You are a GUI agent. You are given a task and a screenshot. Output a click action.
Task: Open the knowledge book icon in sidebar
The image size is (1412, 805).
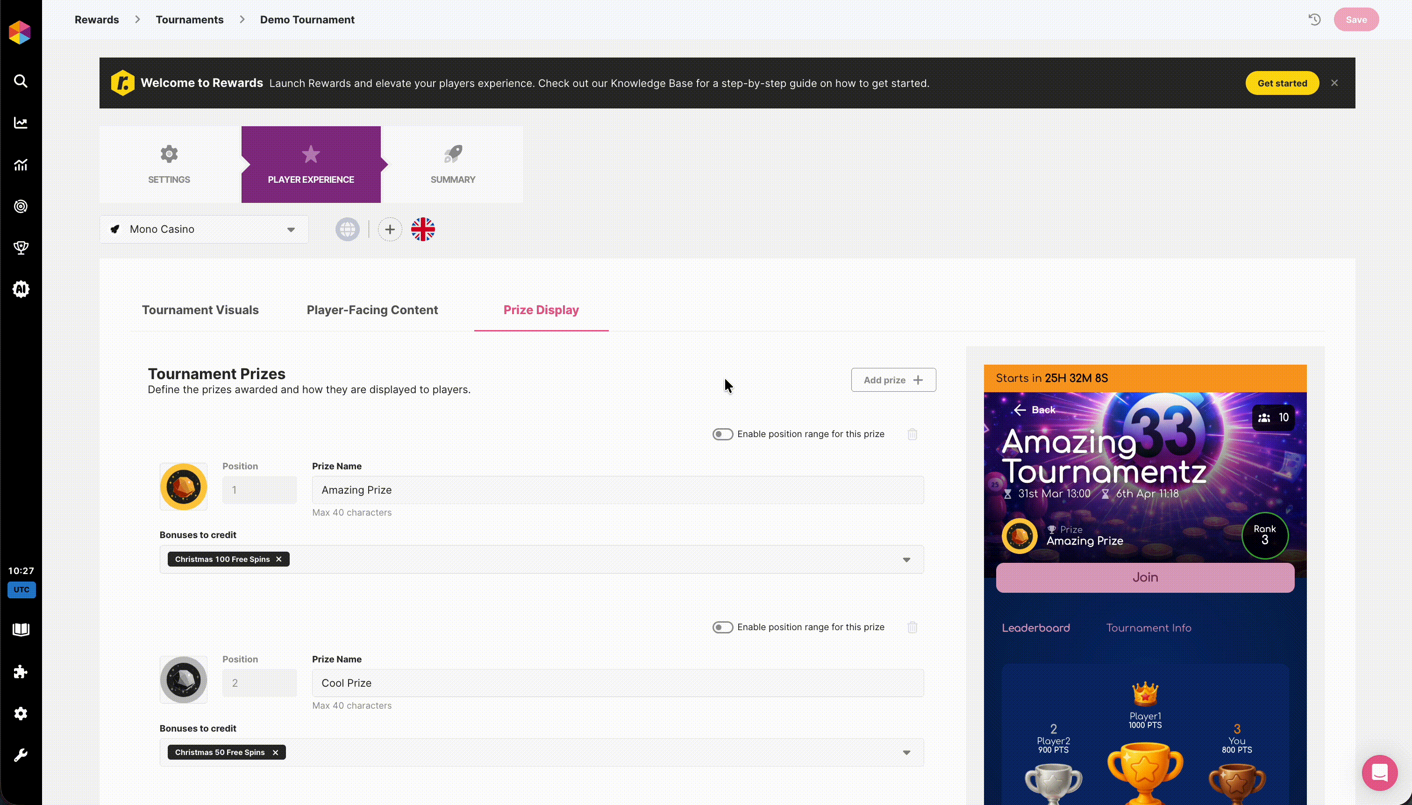coord(21,630)
